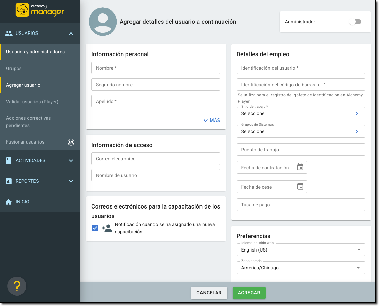This screenshot has height=306, width=379.
Task: Click the Detalles del empleo heading
Action: pos(263,54)
